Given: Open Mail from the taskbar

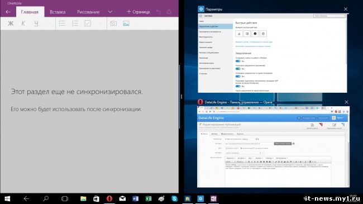Looking at the screenshot, I should (x=122, y=198).
